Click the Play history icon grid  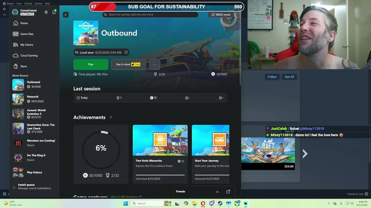click(x=18, y=172)
